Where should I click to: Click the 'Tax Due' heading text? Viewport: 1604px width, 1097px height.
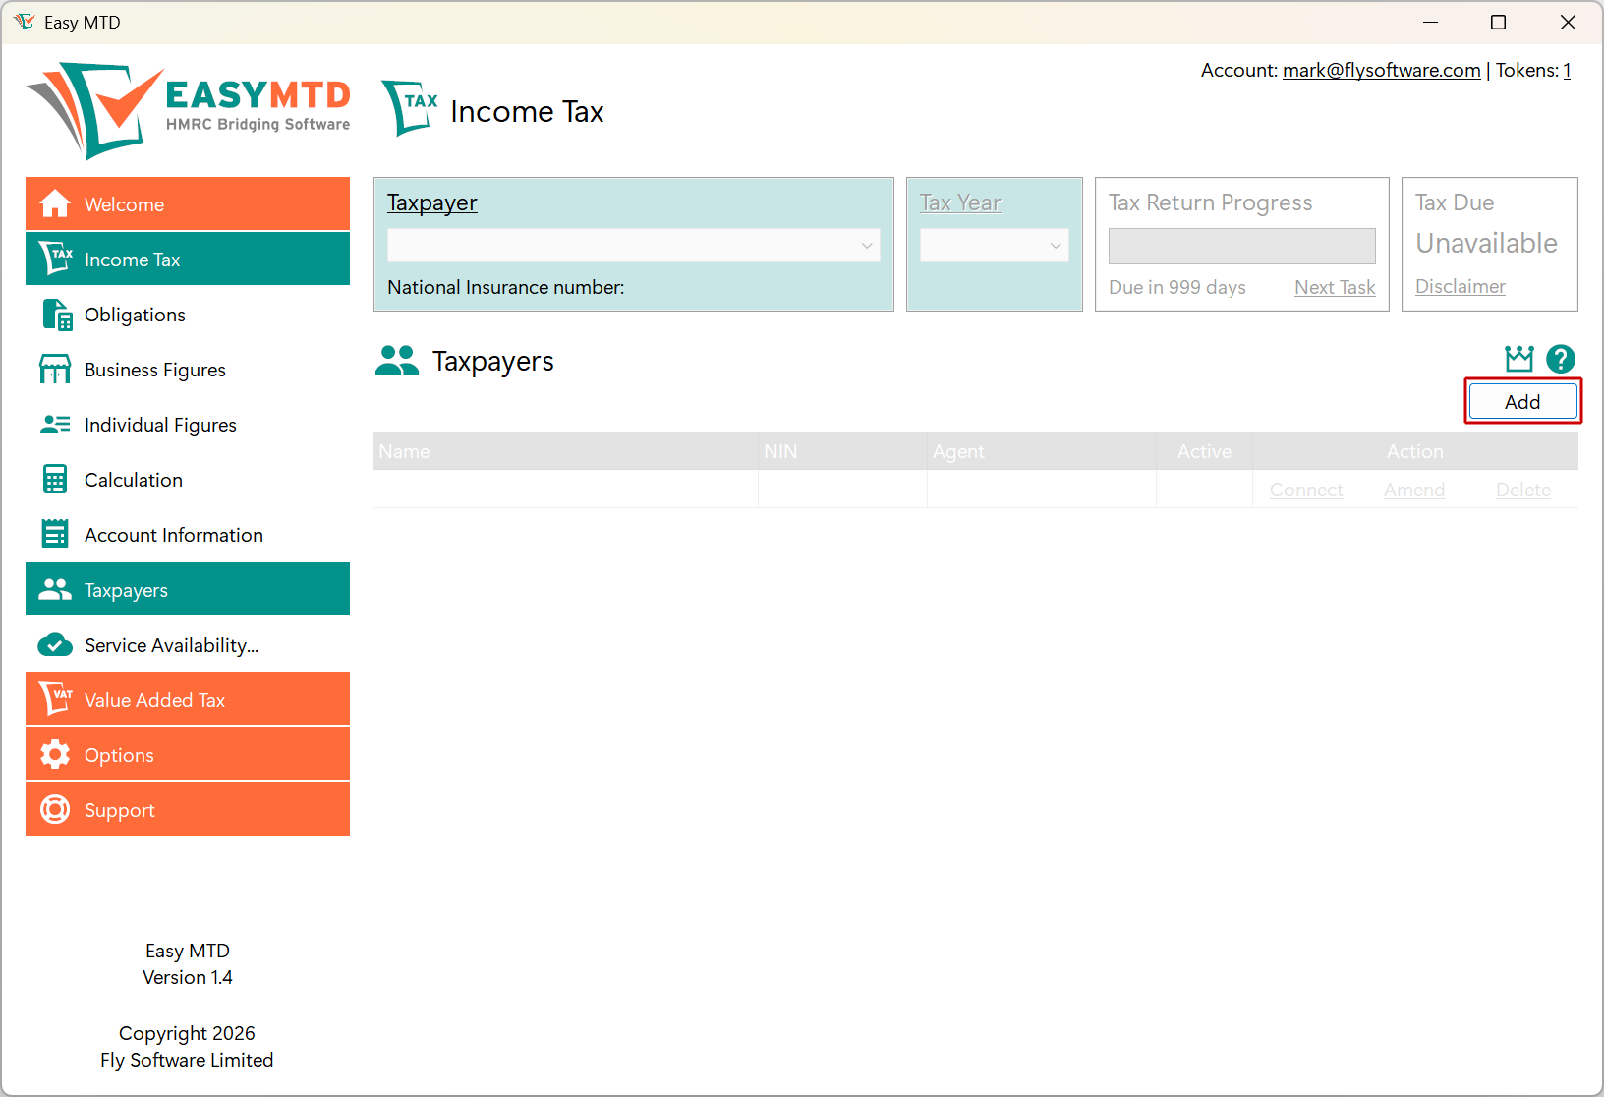(1455, 202)
